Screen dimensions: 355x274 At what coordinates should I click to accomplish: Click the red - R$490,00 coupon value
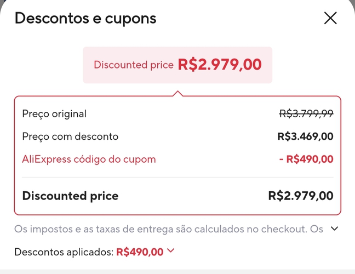click(305, 159)
